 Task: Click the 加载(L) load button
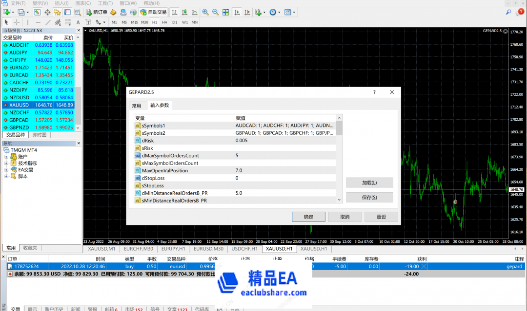(x=369, y=183)
